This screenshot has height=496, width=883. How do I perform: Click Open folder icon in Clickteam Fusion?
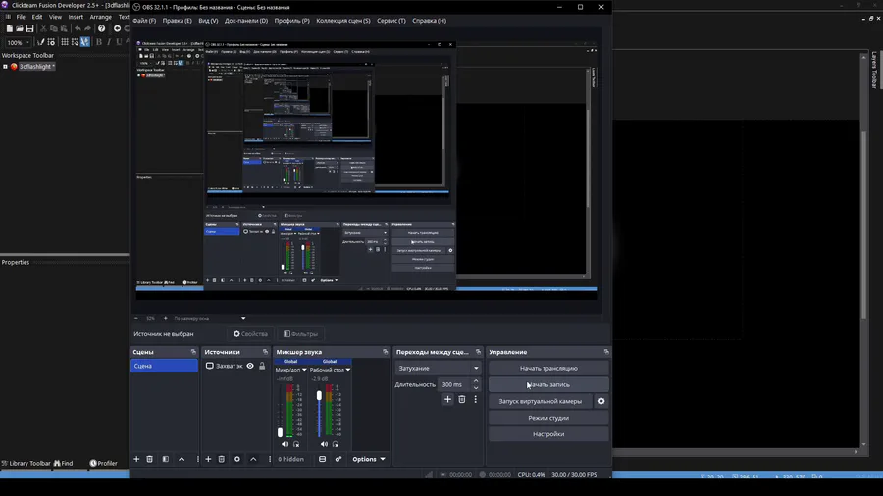point(20,28)
